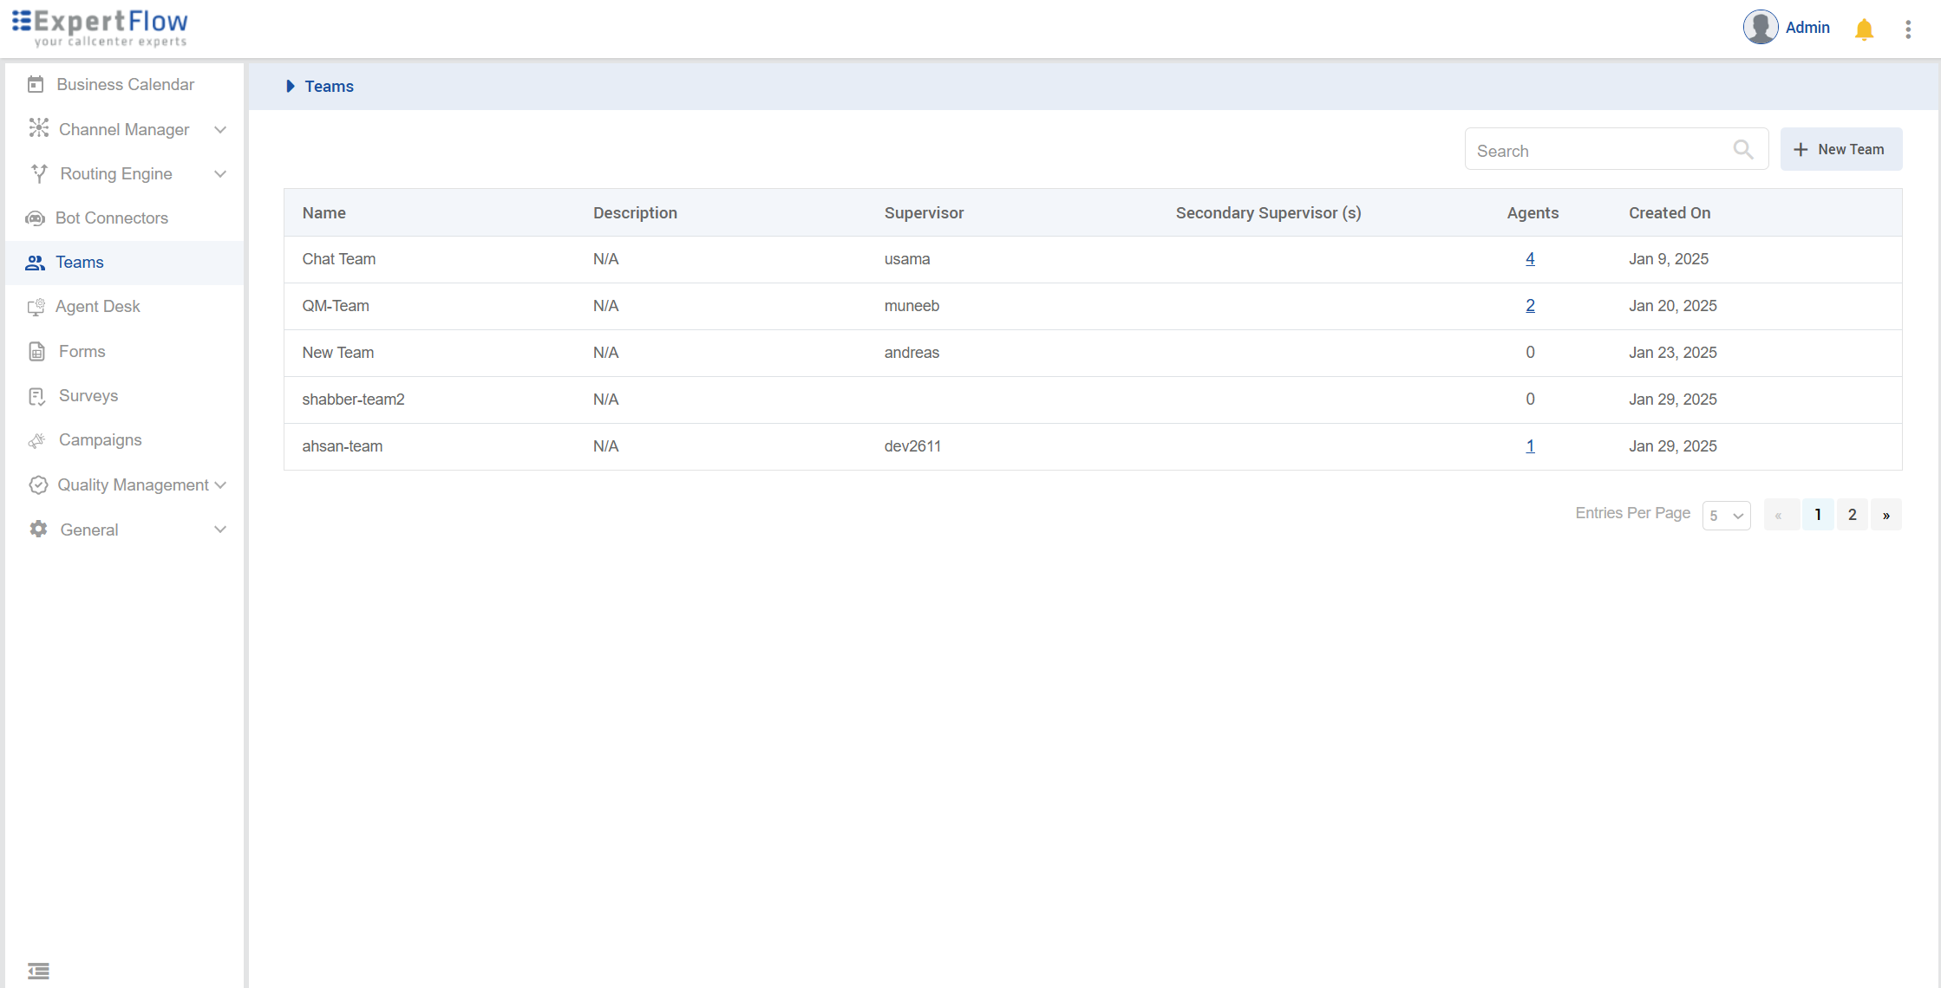Collapse sidebar using bottom menu icon
This screenshot has width=1941, height=988.
click(38, 970)
